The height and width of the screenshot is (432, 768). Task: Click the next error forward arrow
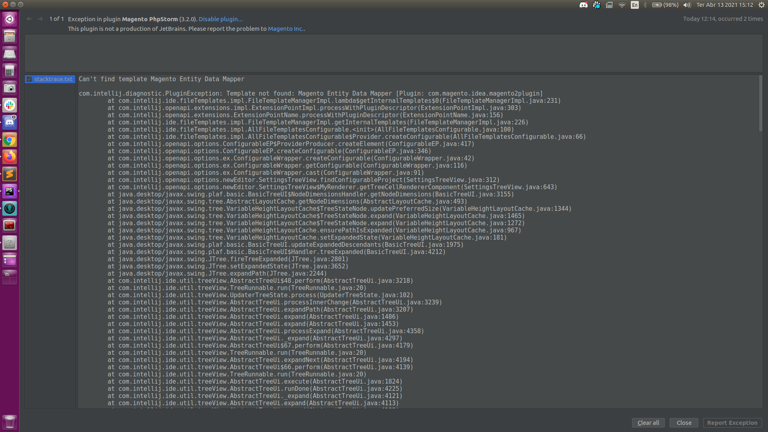(40, 19)
